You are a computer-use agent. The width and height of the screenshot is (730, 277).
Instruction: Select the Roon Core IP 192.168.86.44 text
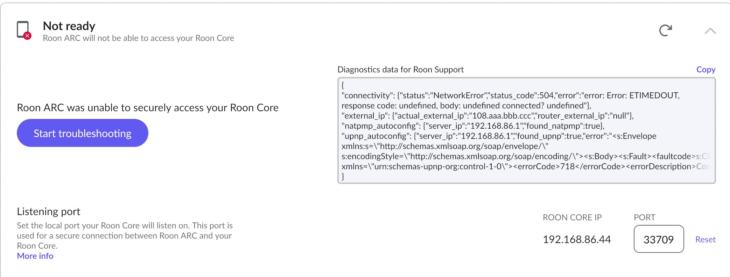tap(576, 240)
